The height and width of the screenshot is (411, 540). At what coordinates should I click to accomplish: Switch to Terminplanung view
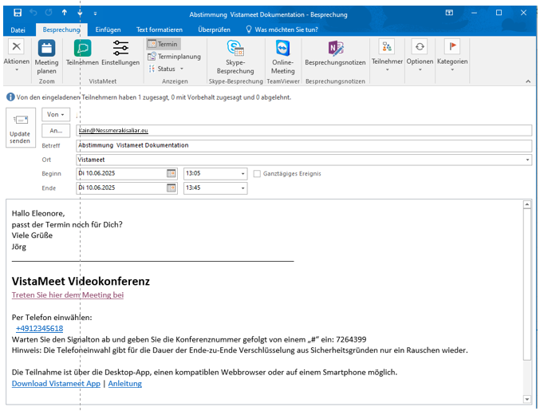click(x=174, y=56)
